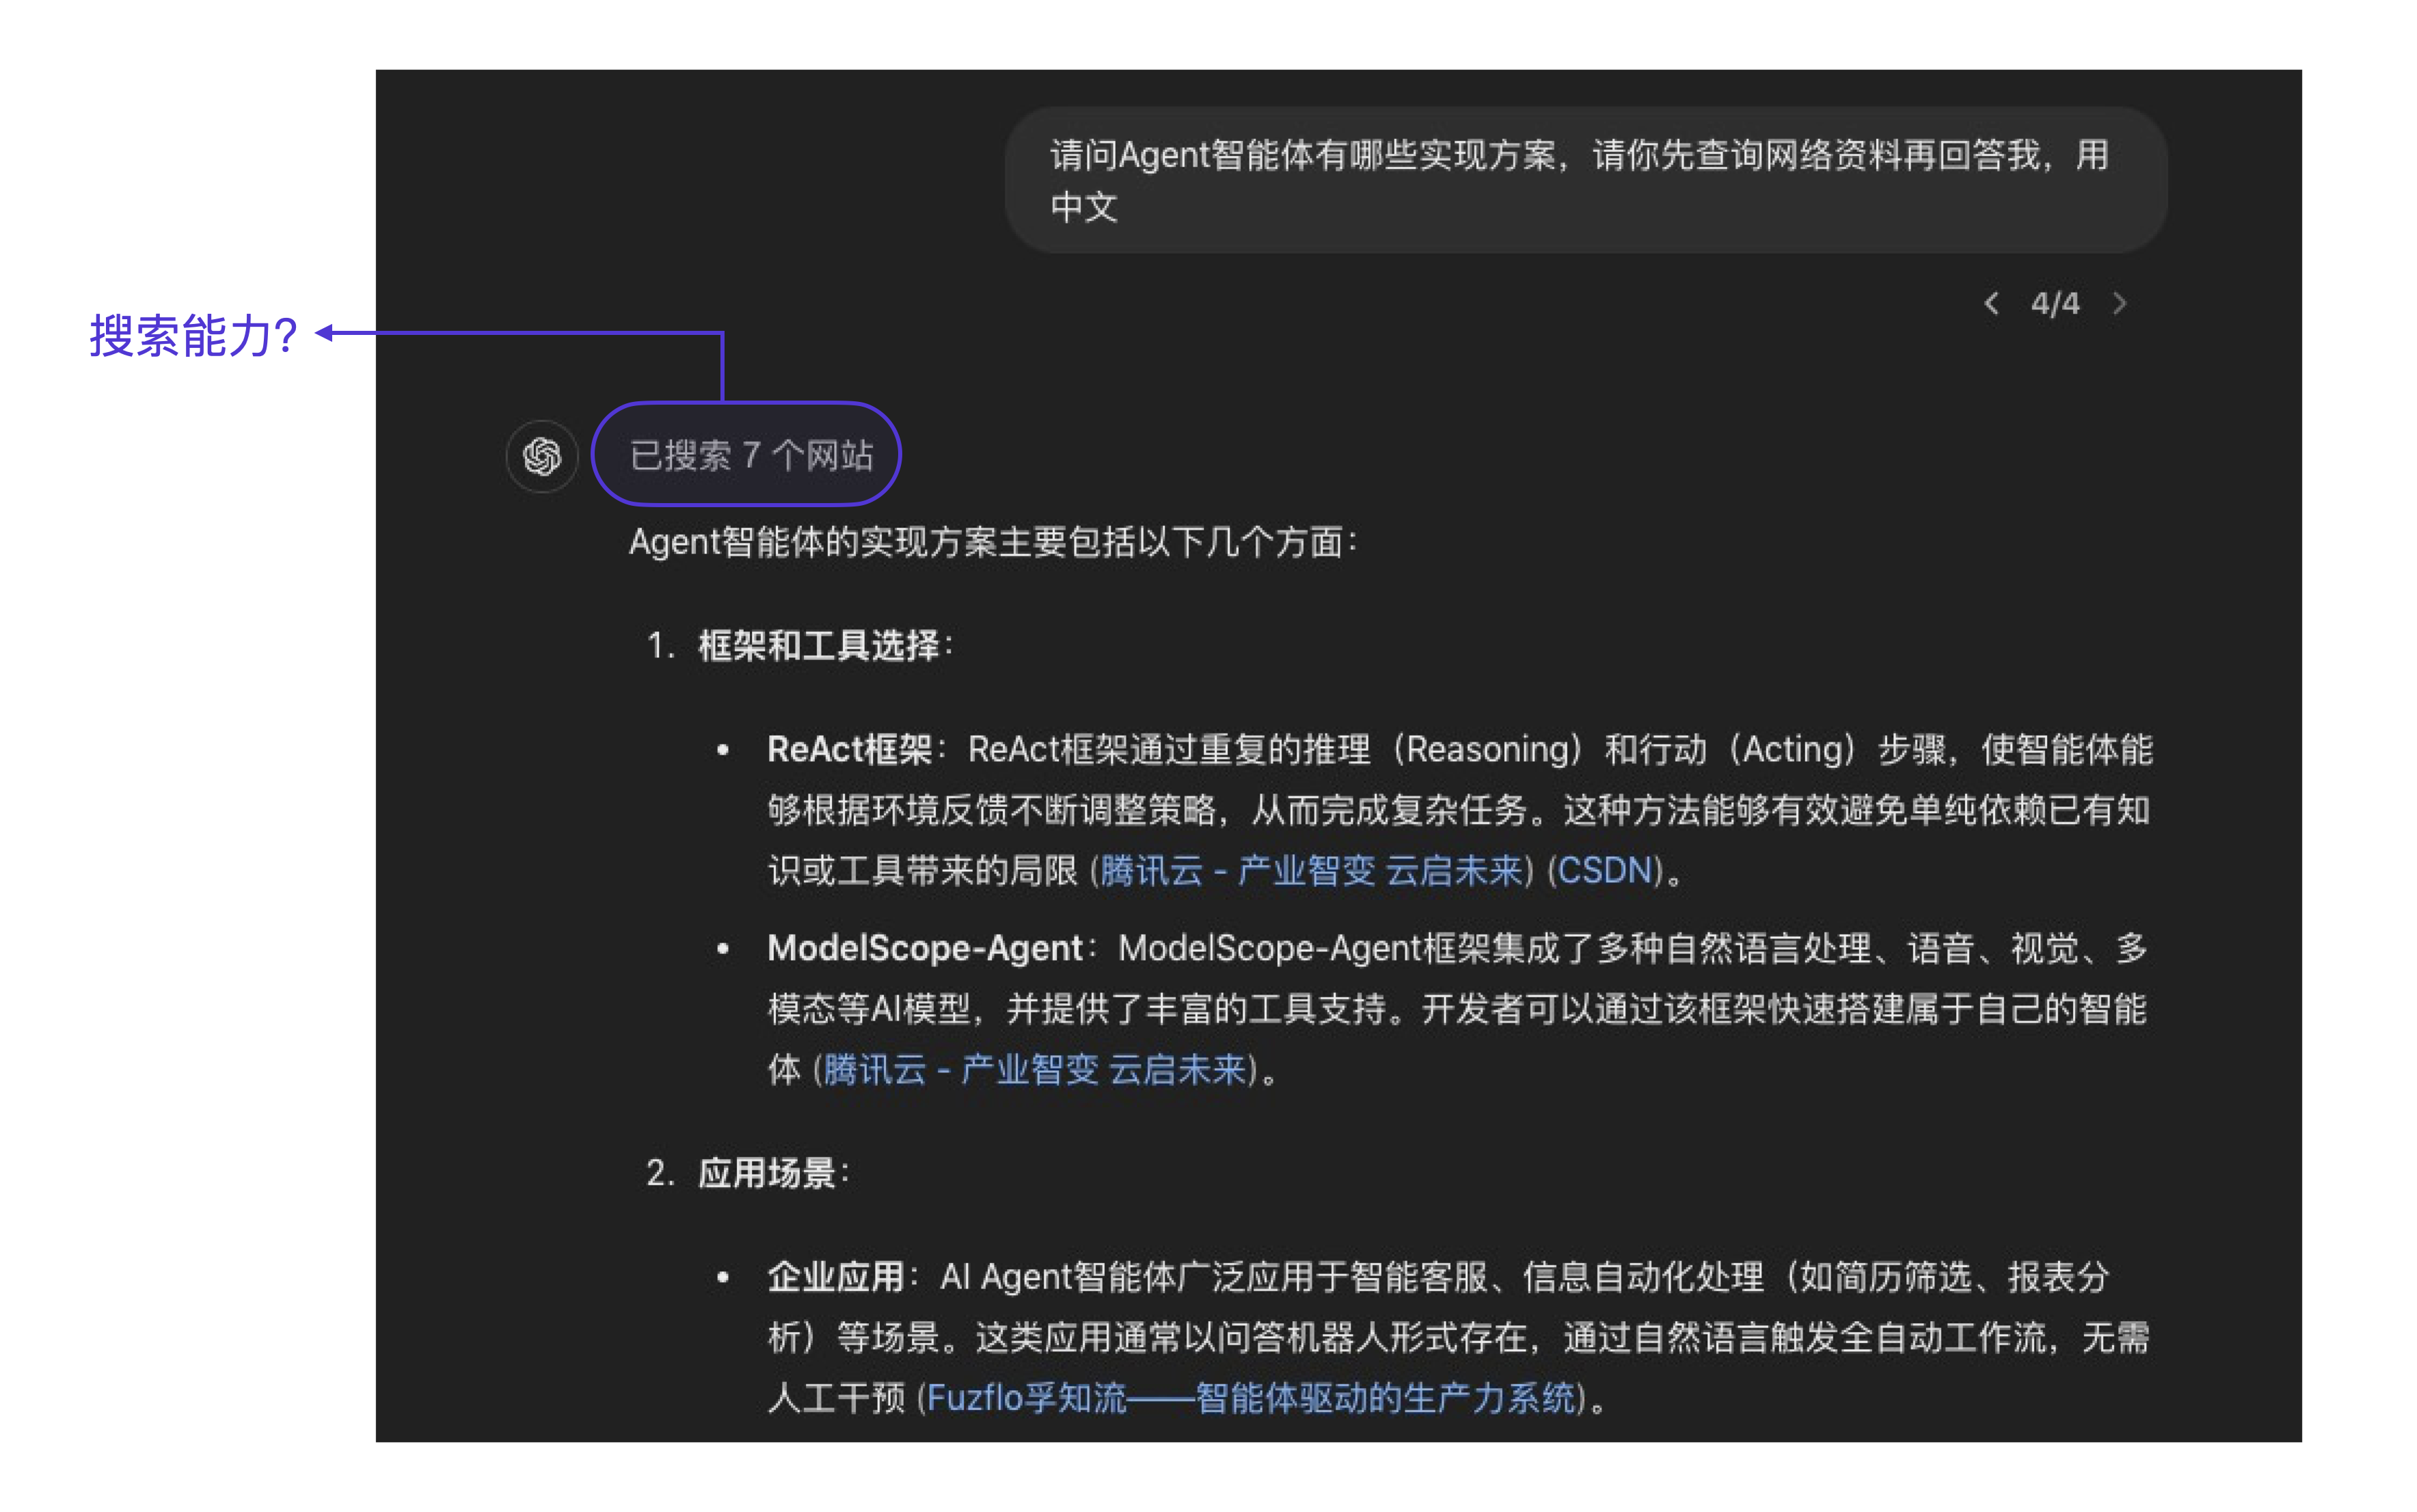The width and height of the screenshot is (2417, 1512).
Task: Go to next response version arrow
Action: click(x=2119, y=303)
